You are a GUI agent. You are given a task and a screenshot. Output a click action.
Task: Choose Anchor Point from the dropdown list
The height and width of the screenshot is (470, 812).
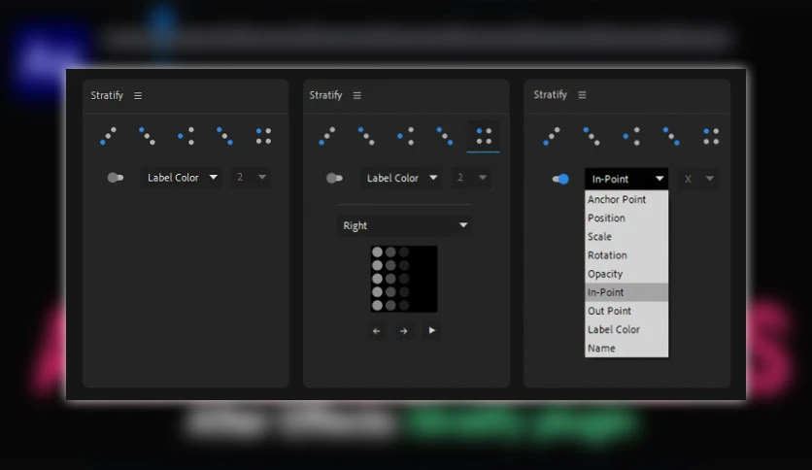tap(626, 199)
